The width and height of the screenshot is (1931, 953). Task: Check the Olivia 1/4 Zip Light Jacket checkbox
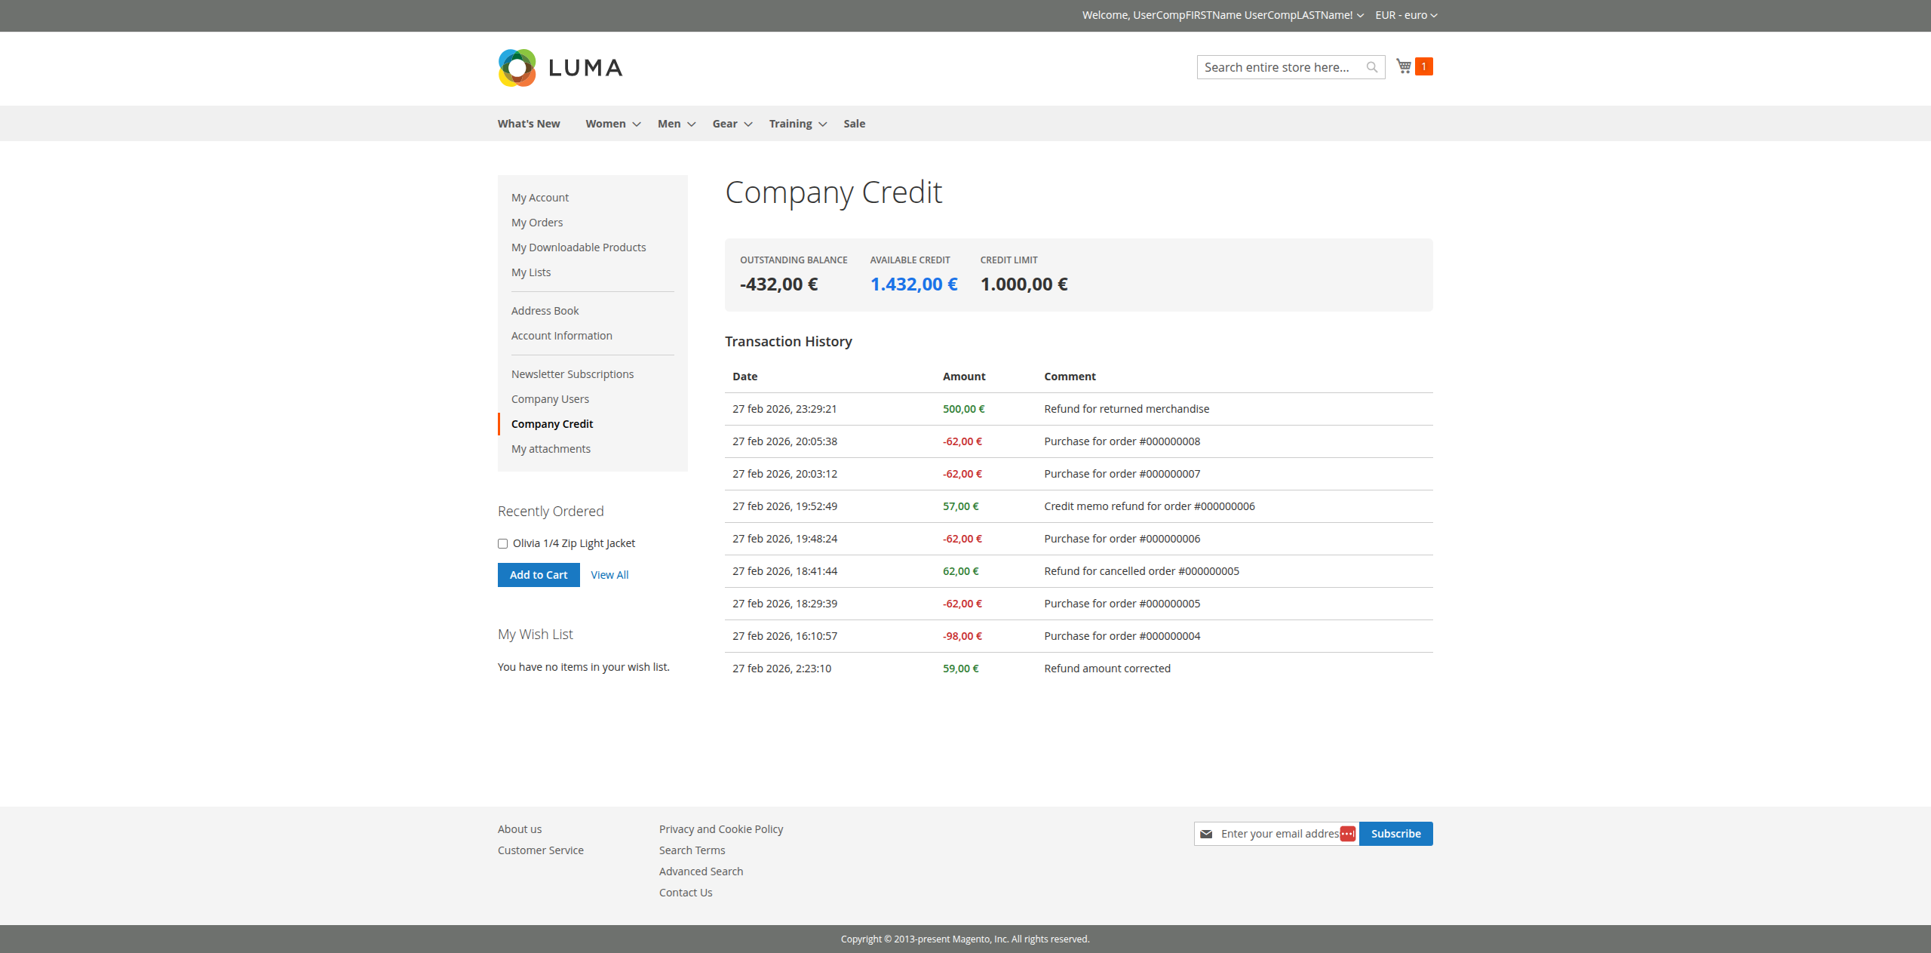click(503, 543)
